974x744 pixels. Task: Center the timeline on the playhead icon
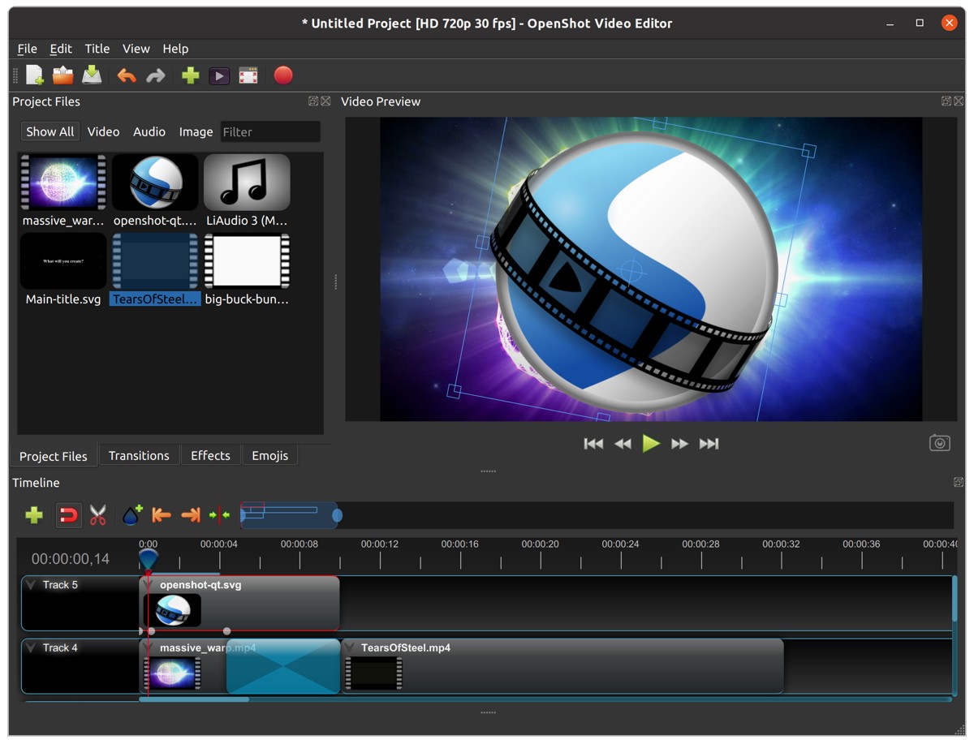218,515
